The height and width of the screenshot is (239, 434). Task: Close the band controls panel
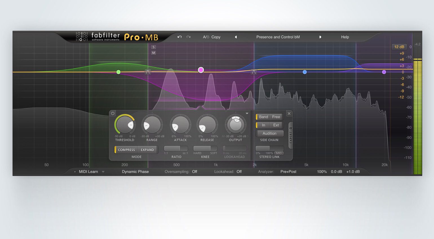(x=289, y=113)
